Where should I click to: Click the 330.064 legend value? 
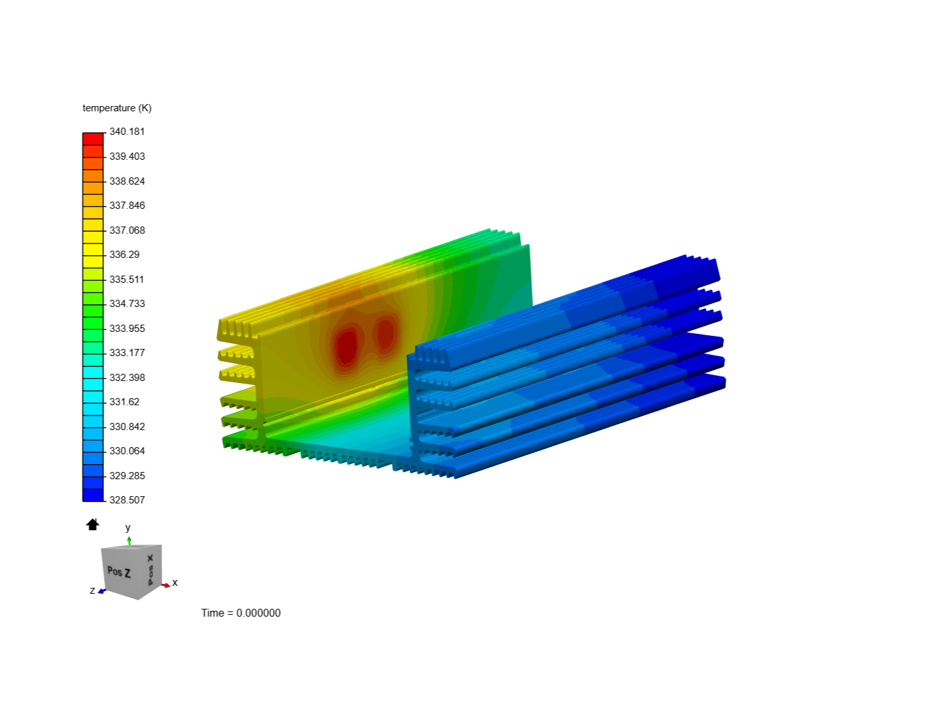(x=127, y=451)
